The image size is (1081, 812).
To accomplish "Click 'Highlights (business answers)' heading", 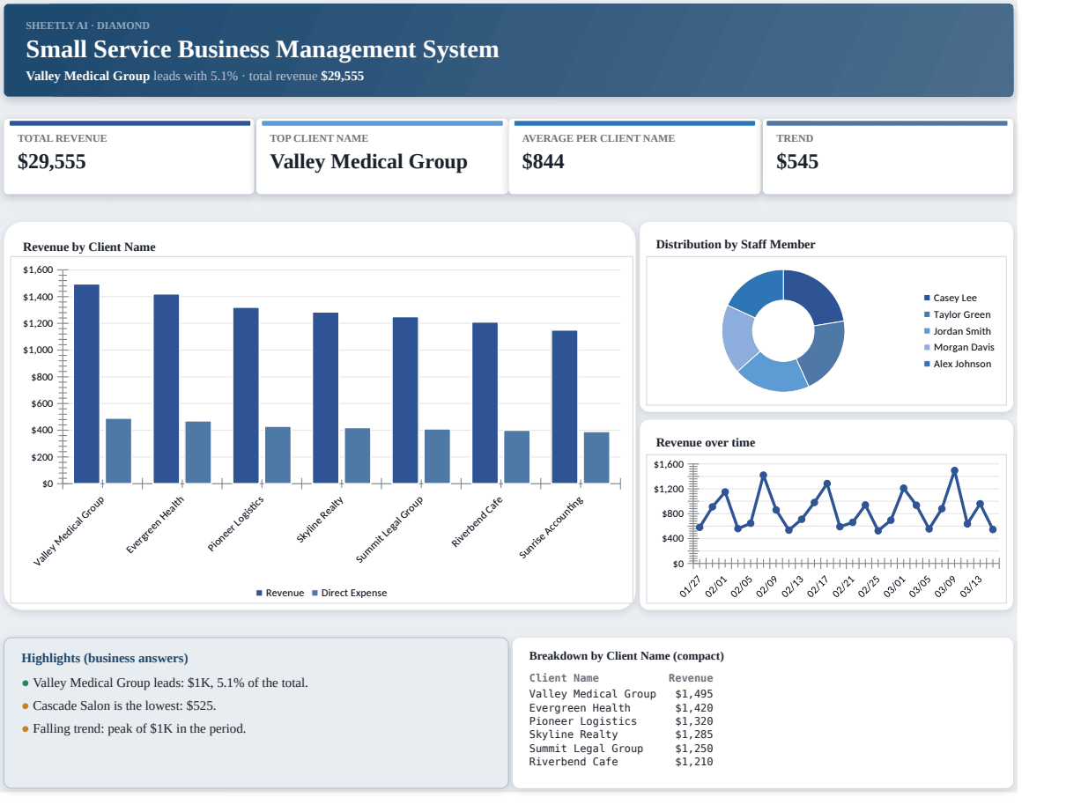I will pyautogui.click(x=105, y=659).
